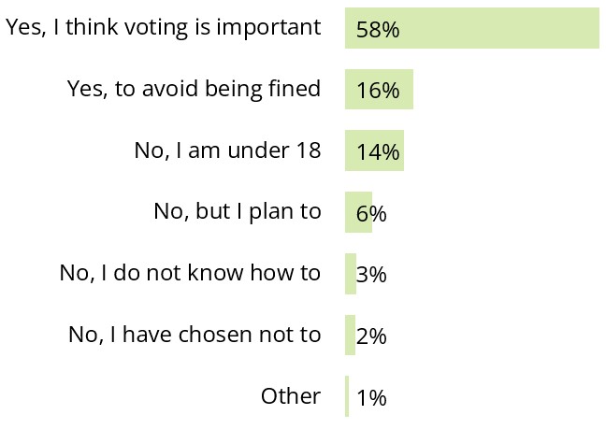Select 'No, I do not know how to' label

(190, 273)
